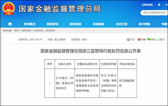Select the 政务信息 navigation item
168x106 pixels.
(75, 24)
